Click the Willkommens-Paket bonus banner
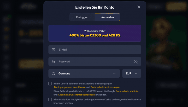Screen dimensions: 188x107 click(95, 33)
